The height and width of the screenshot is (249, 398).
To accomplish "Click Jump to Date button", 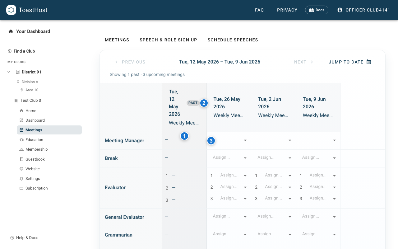I will pyautogui.click(x=350, y=62).
